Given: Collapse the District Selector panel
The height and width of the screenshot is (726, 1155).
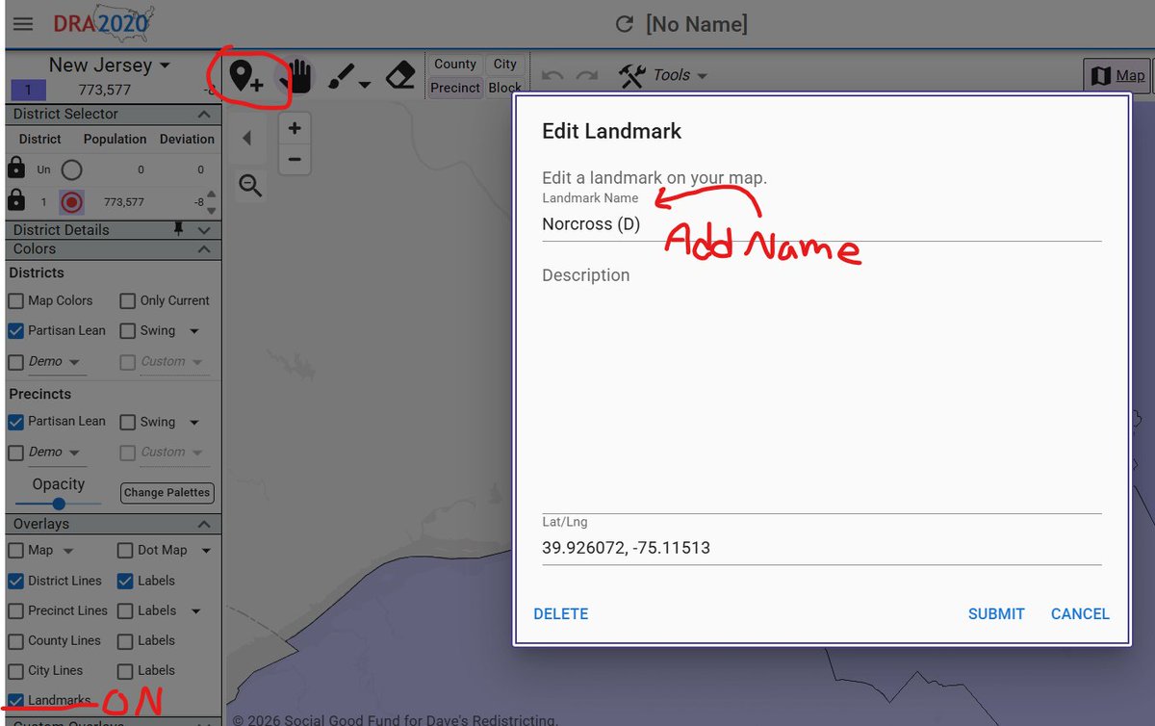Looking at the screenshot, I should [203, 114].
